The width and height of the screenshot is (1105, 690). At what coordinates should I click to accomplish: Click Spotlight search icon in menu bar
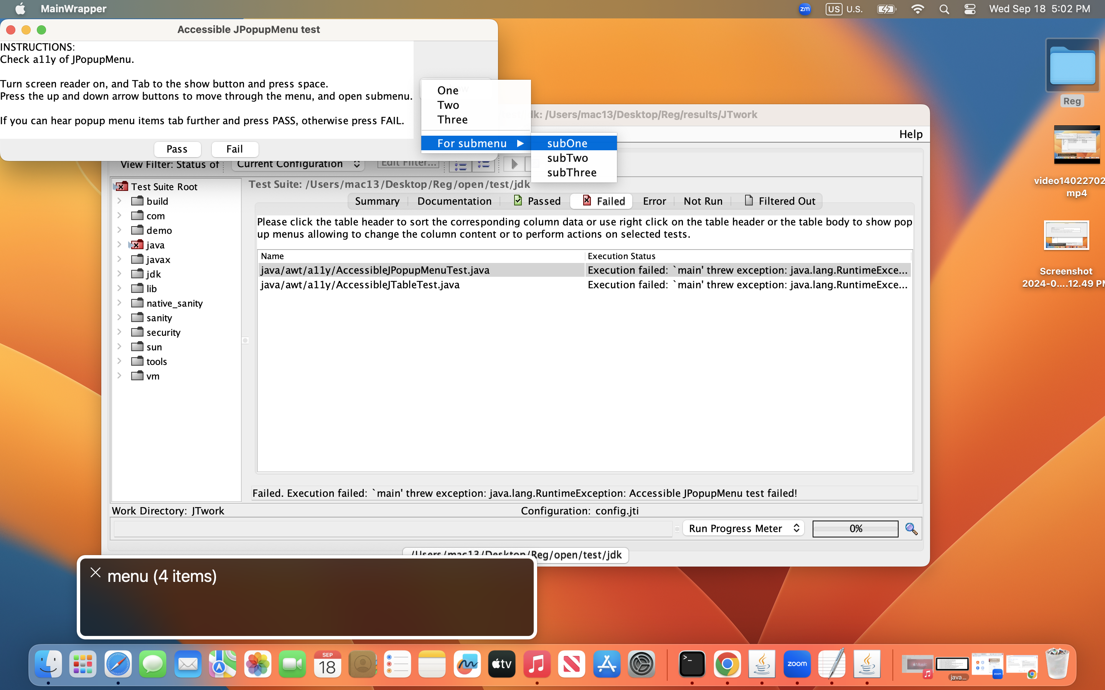click(944, 9)
